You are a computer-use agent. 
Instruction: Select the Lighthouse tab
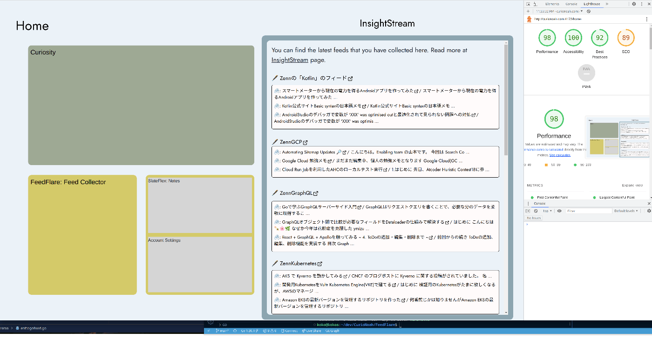591,4
